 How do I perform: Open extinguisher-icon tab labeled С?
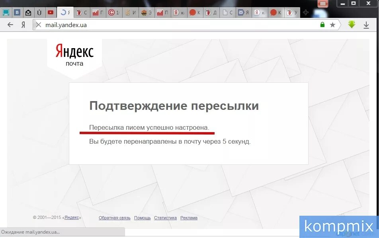pyautogui.click(x=82, y=13)
